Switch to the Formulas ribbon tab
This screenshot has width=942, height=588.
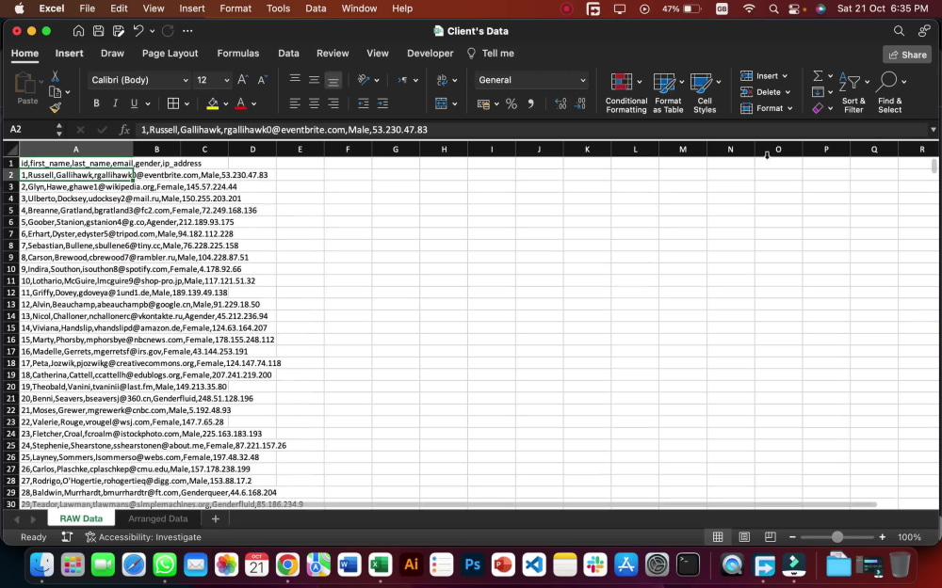[238, 54]
